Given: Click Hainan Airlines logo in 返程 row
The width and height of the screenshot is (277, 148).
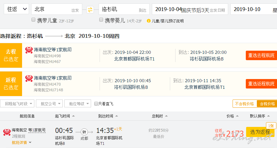Looking at the screenshot, I should click(29, 78).
